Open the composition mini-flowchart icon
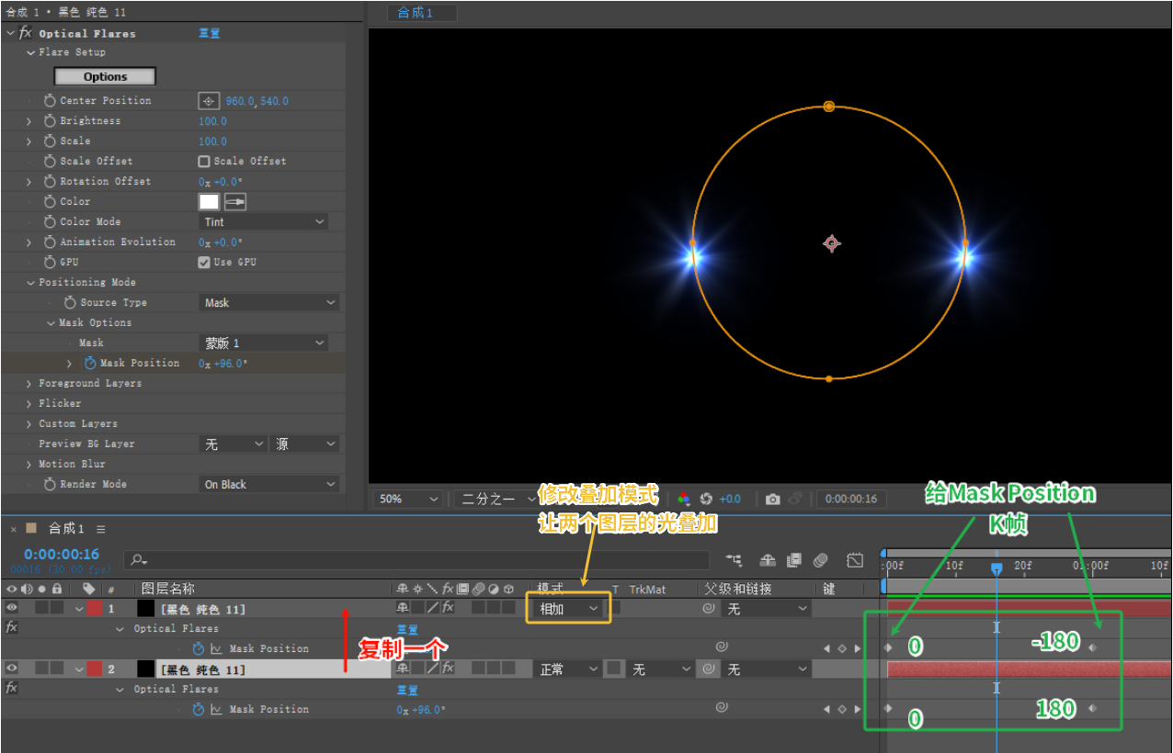 734,560
